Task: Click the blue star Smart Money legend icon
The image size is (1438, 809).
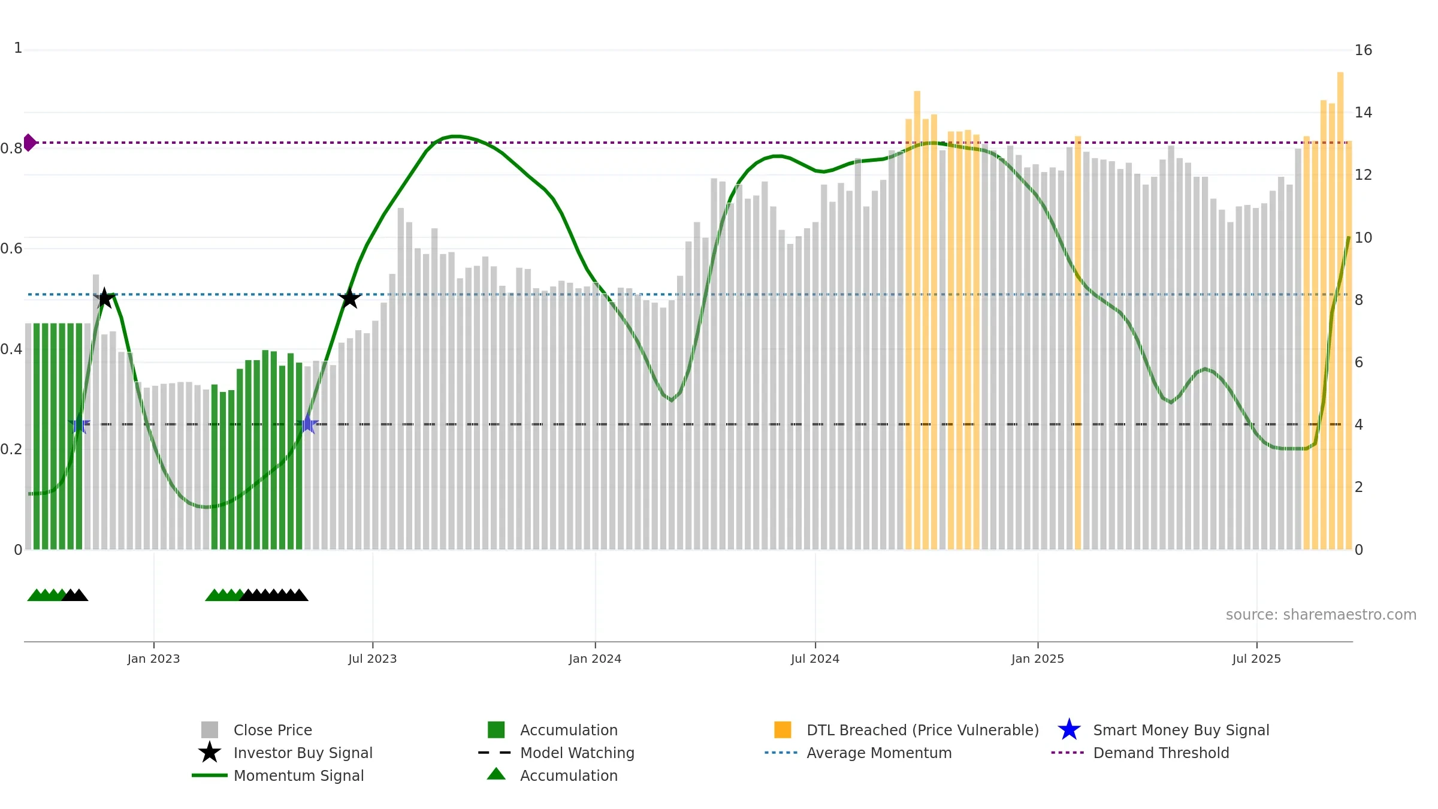Action: pos(1069,730)
